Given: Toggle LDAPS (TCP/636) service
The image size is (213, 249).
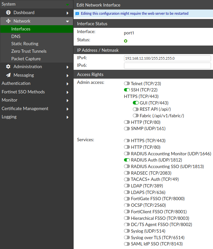Looking at the screenshot, I should point(127,192).
